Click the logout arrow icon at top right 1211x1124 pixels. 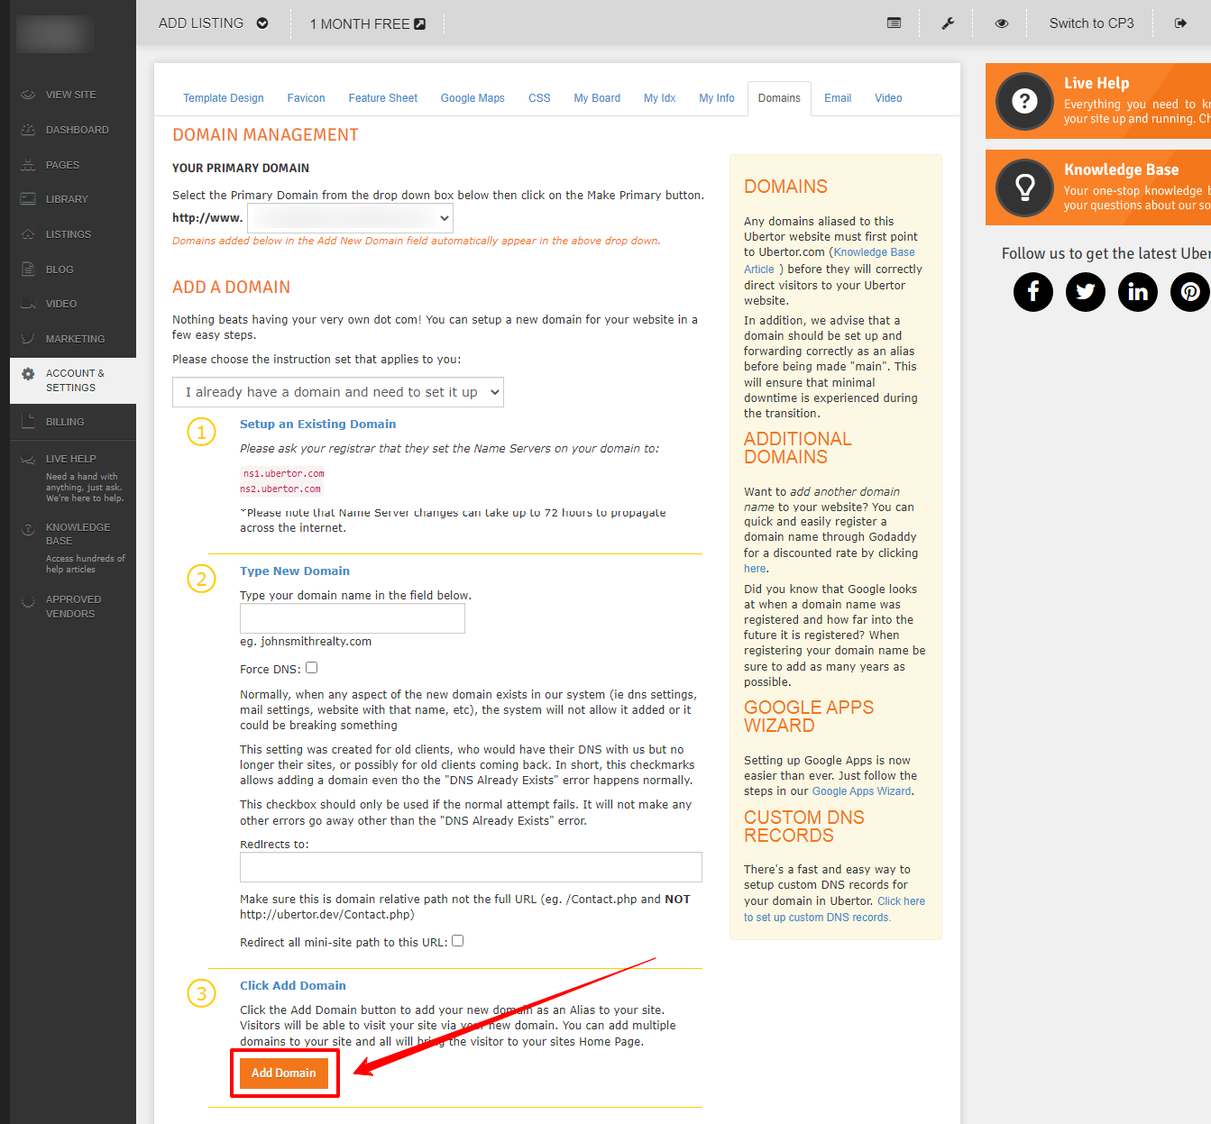1180,23
